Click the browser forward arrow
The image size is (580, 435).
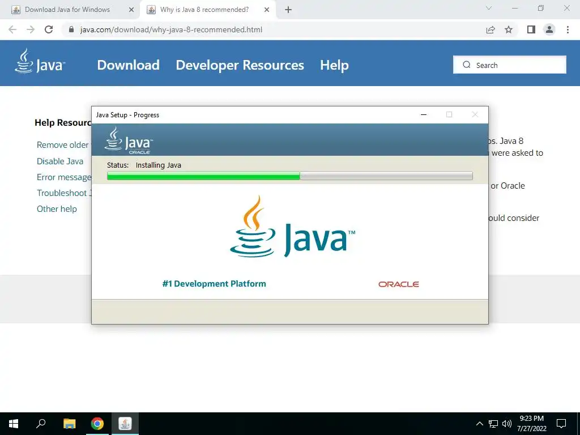(x=31, y=29)
